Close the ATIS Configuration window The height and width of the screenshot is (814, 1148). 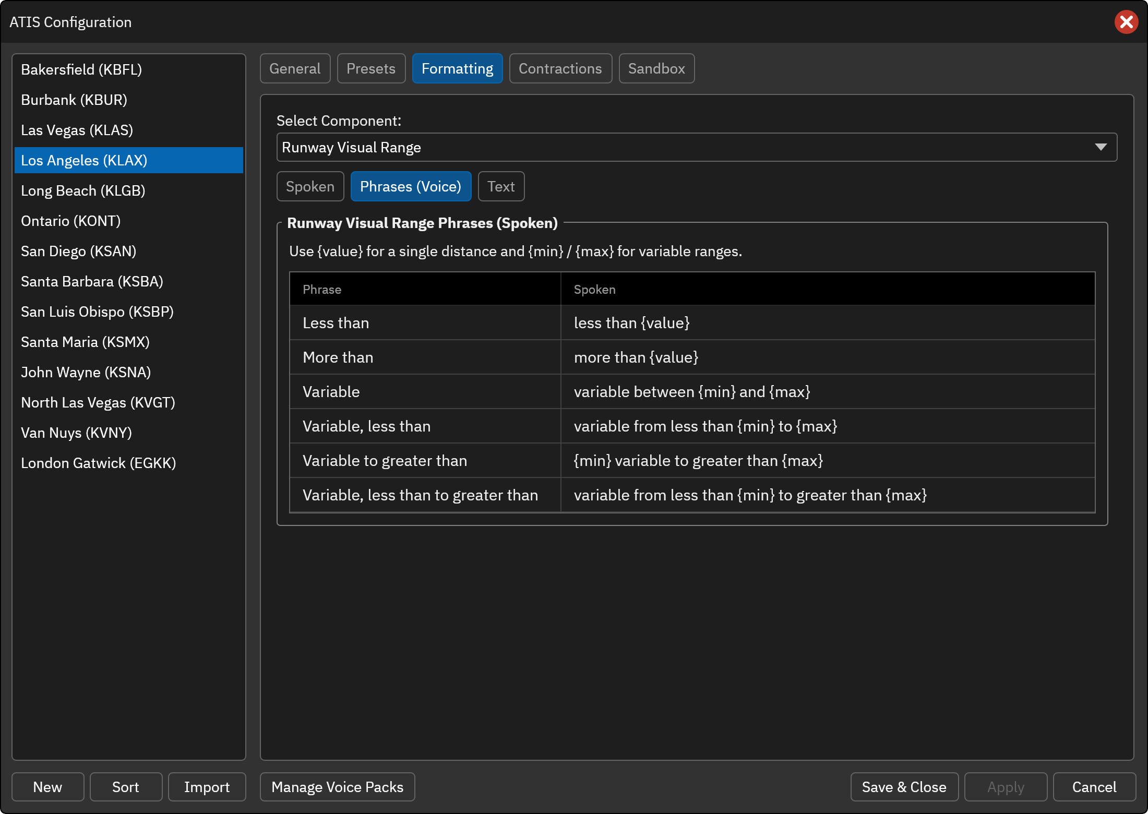1126,22
